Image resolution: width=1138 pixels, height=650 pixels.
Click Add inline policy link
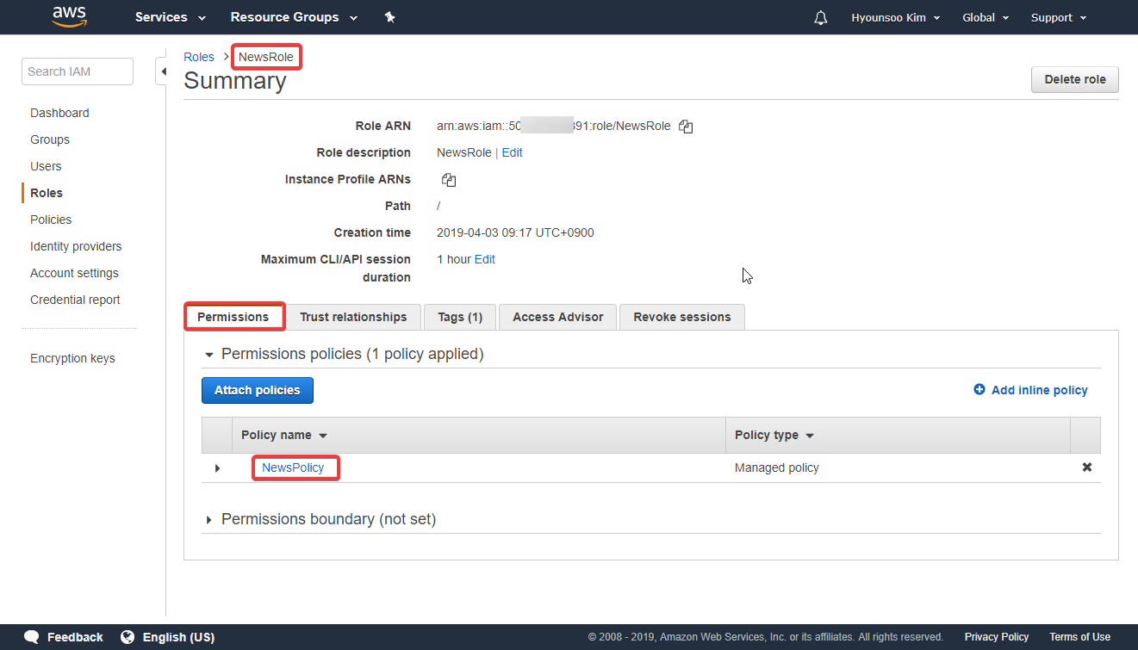(x=1030, y=390)
